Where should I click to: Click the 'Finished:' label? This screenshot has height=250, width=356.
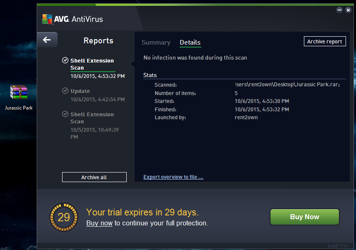(165, 110)
